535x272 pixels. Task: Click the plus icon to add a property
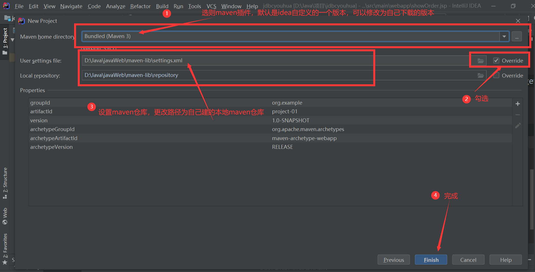(517, 104)
